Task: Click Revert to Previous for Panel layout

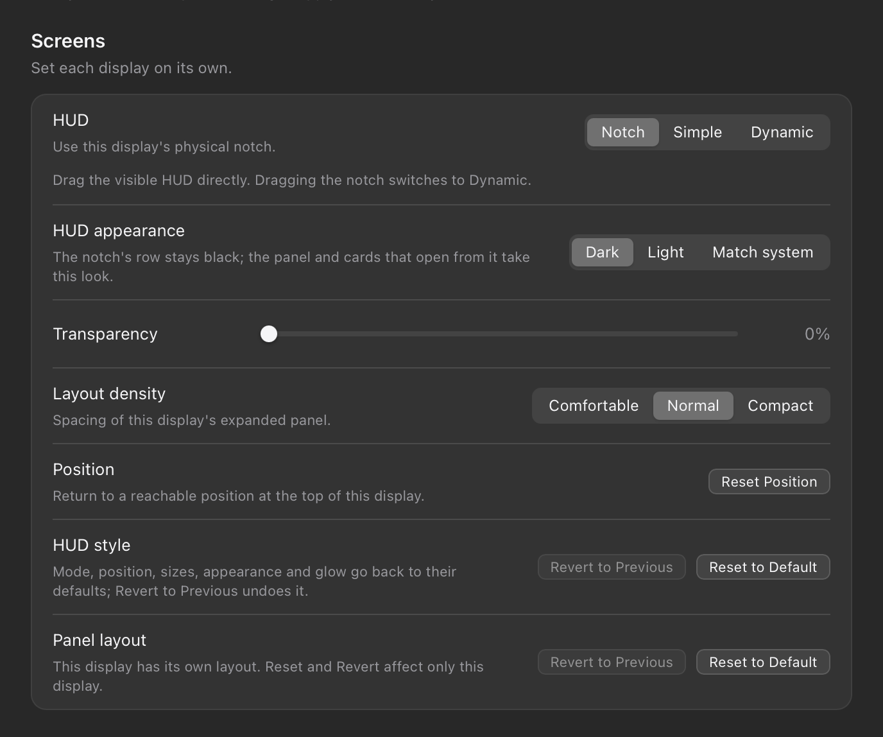Action: 612,662
